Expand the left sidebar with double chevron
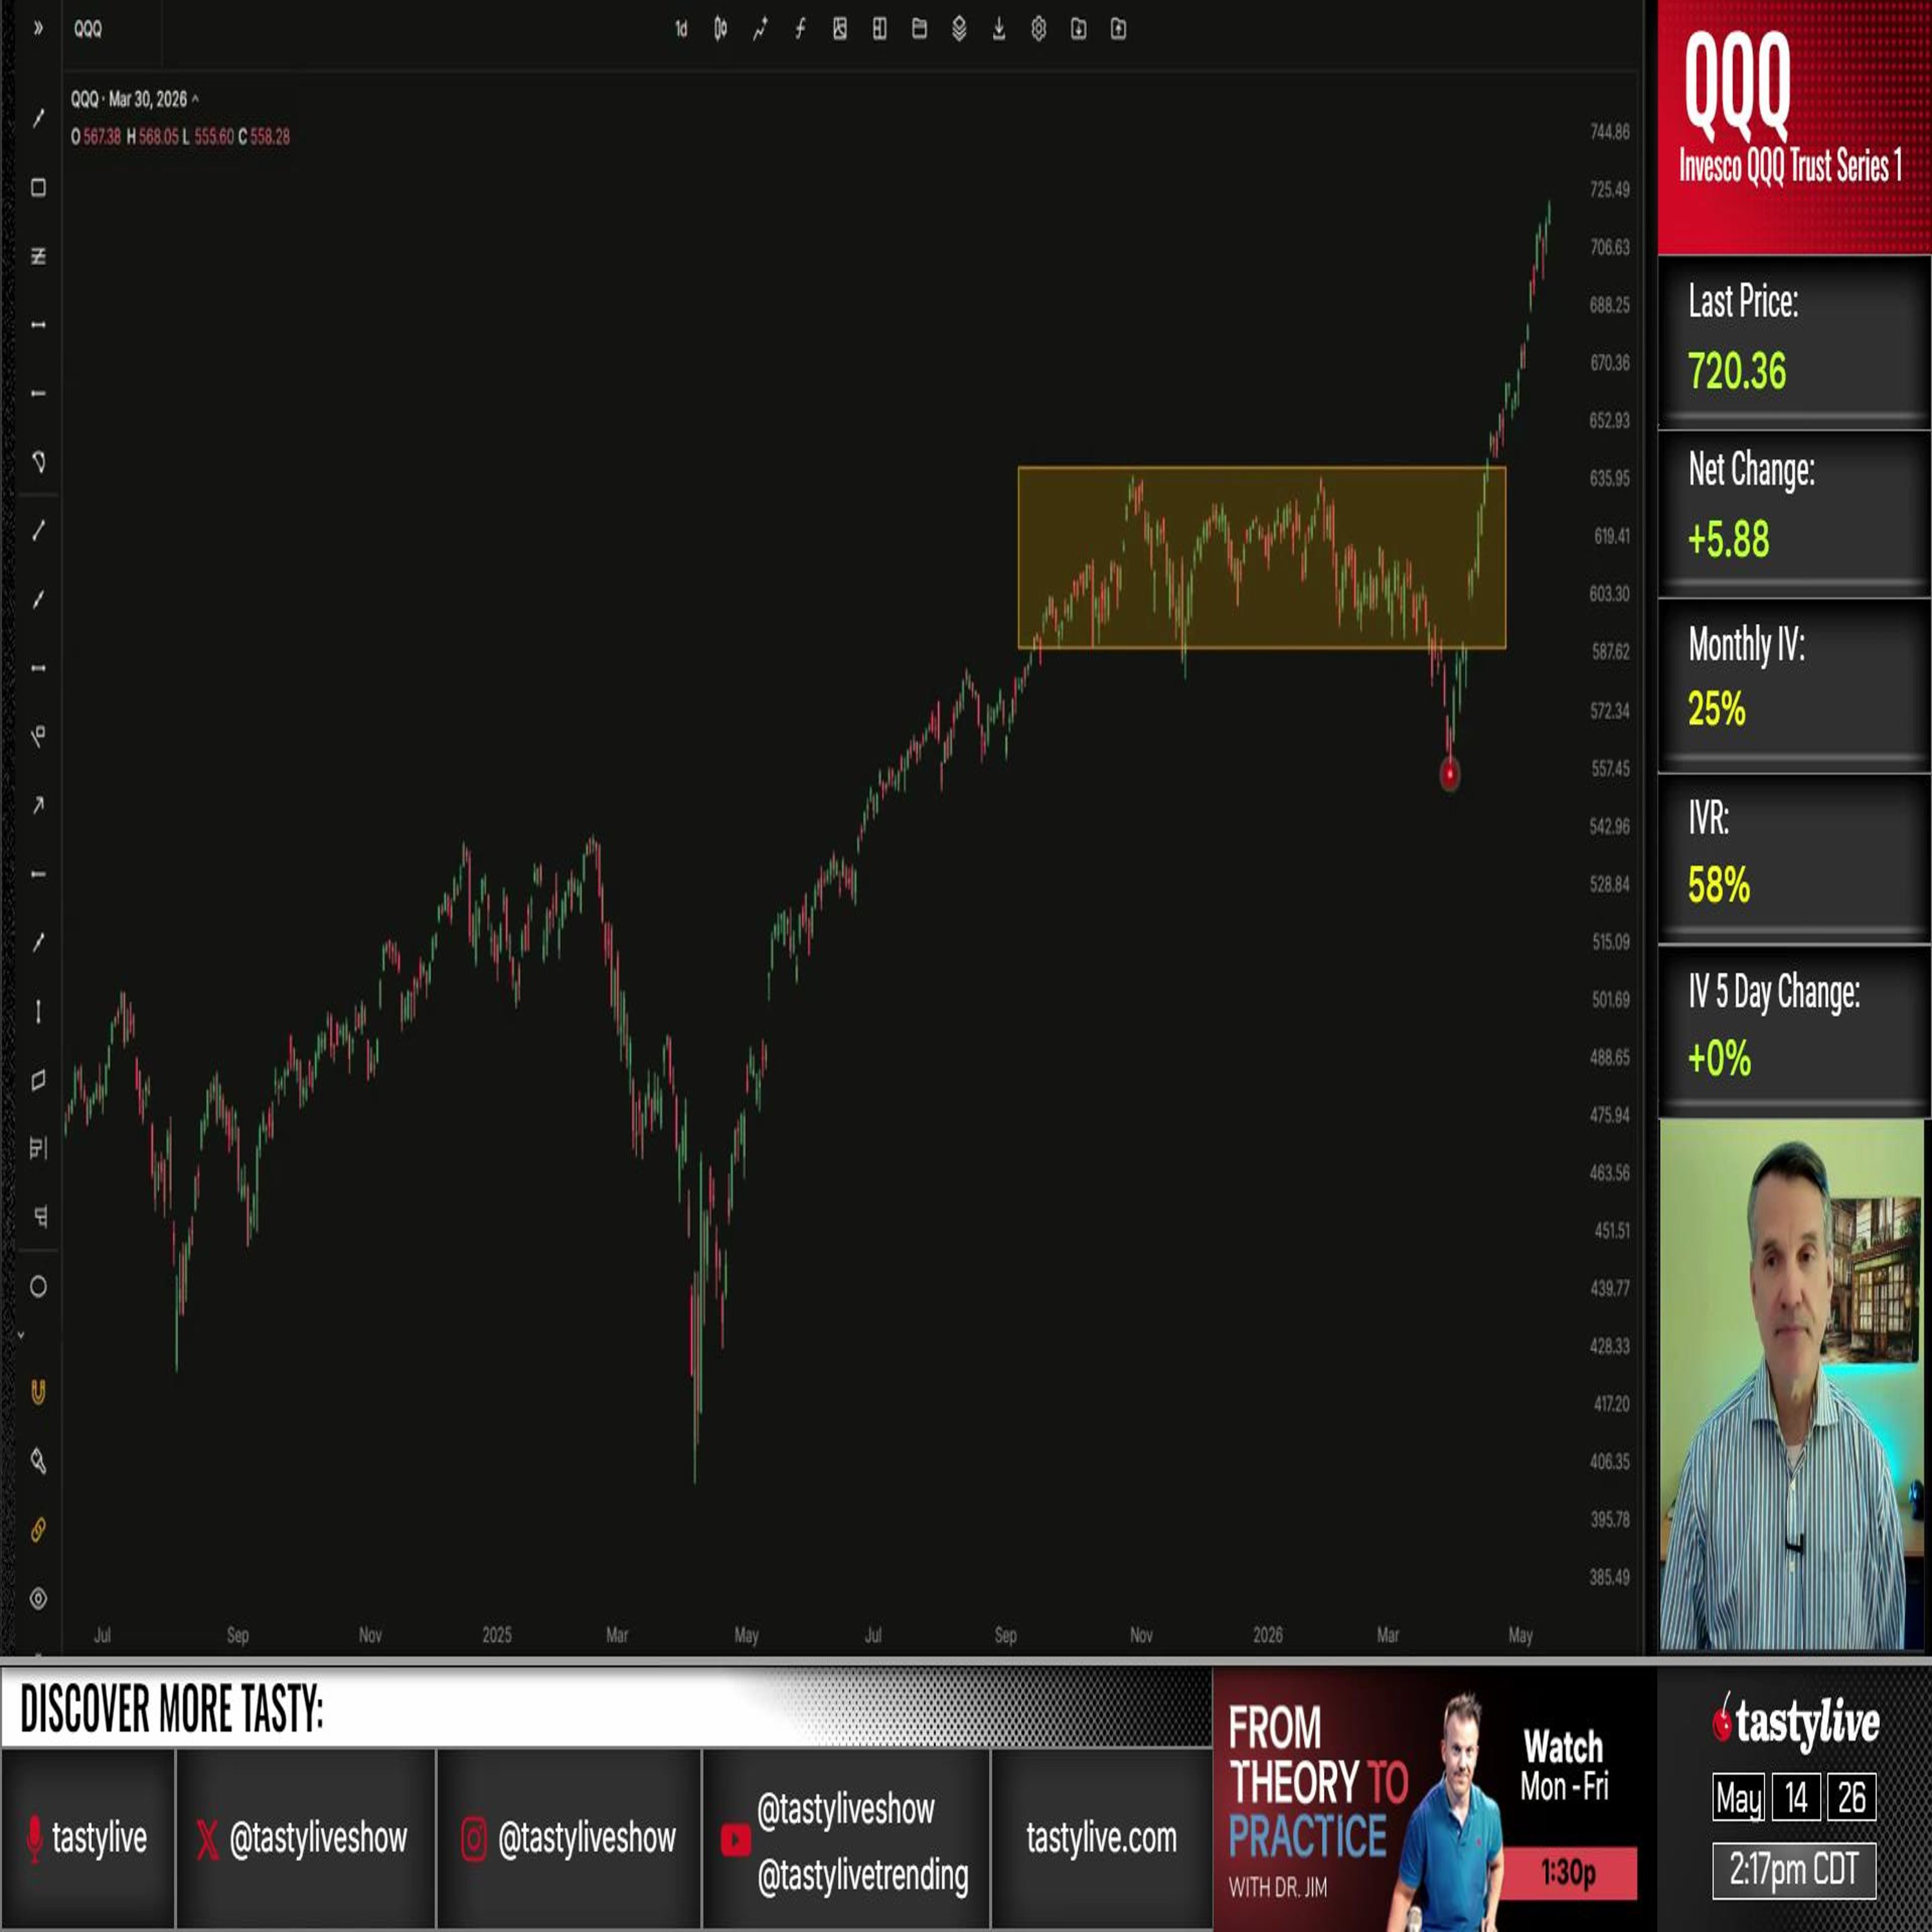 (x=38, y=28)
